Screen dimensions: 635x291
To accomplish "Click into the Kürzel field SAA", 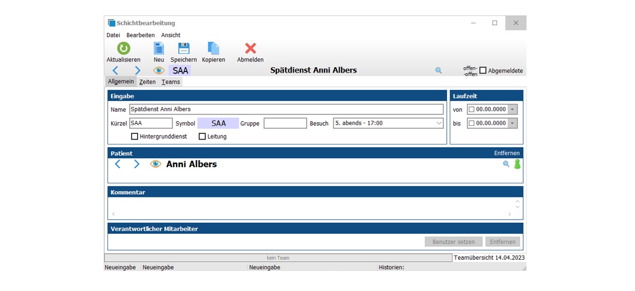I will 151,123.
